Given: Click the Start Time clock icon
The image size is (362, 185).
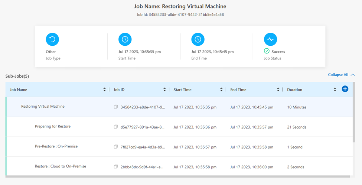Looking at the screenshot, I should (x=125, y=39).
